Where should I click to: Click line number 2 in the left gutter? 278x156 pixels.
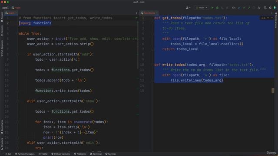click(8, 23)
